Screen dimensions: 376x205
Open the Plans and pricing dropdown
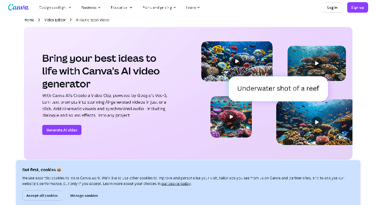click(159, 7)
